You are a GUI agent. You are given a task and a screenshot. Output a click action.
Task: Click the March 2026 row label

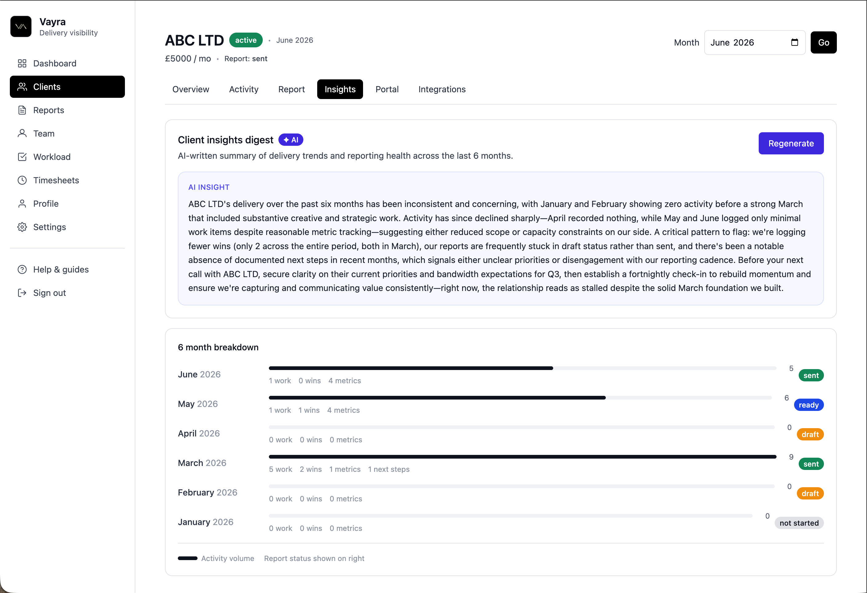[x=202, y=463]
